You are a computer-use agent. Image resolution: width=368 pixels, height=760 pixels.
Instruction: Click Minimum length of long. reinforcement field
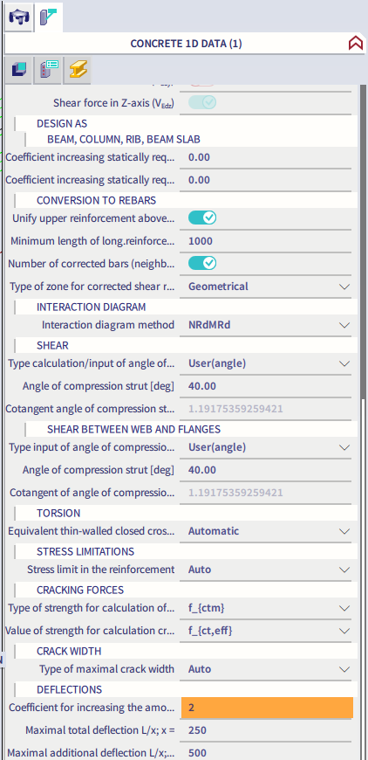coord(269,241)
